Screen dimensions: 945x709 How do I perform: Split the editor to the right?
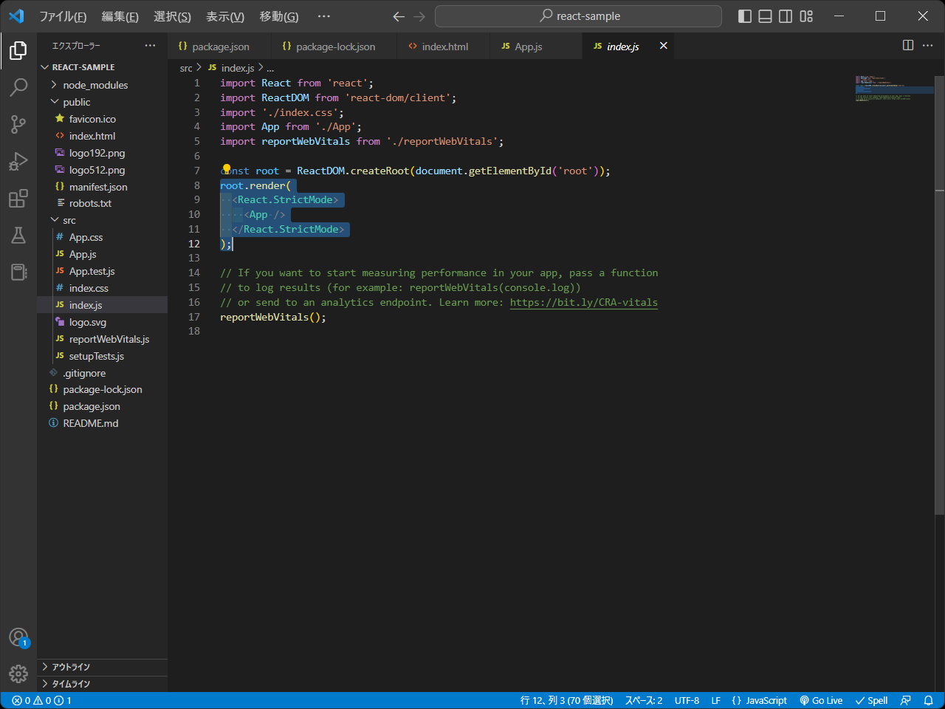(x=908, y=46)
